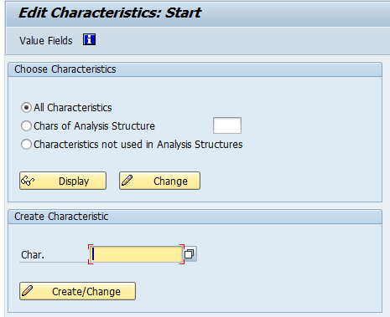Click the analysis structure input box
Image resolution: width=390 pixels, height=317 pixels.
point(227,125)
